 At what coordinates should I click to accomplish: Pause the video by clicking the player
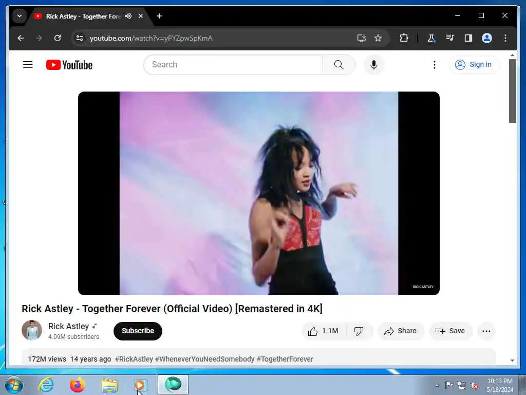click(259, 193)
